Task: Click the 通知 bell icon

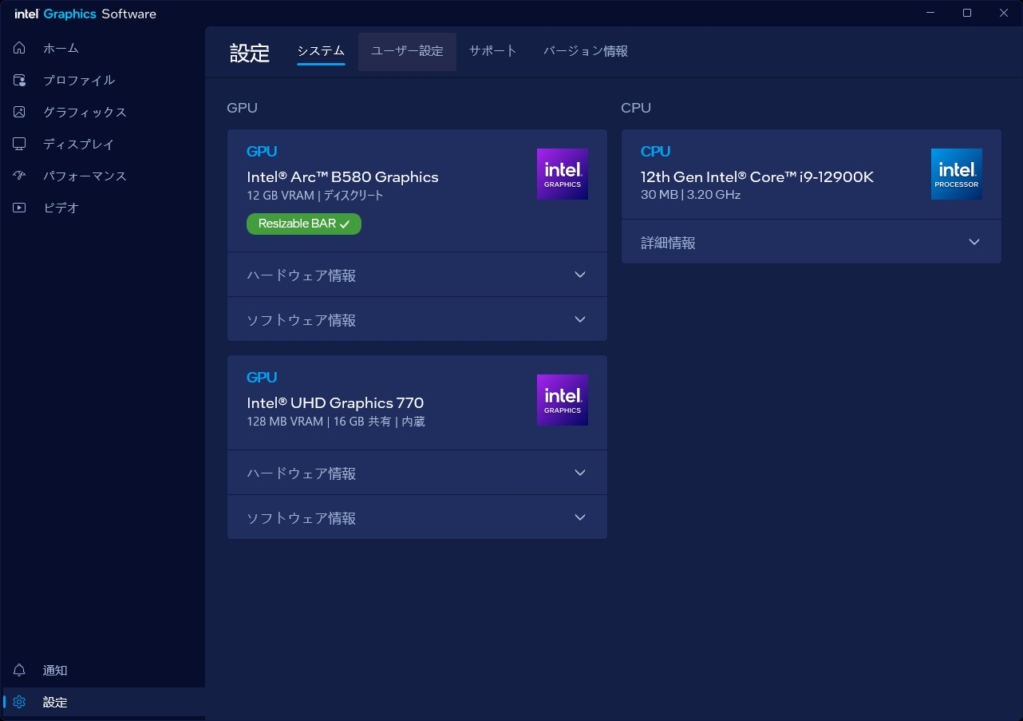Action: (x=20, y=670)
